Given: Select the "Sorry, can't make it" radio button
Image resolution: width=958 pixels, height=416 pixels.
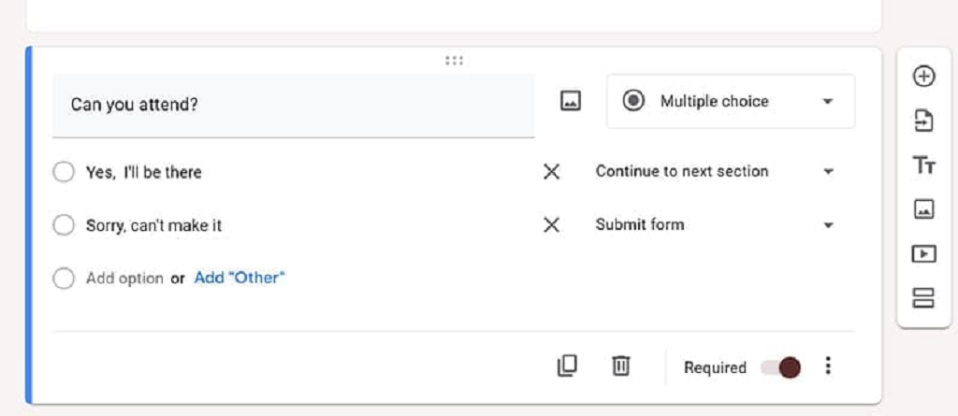Looking at the screenshot, I should 64,225.
